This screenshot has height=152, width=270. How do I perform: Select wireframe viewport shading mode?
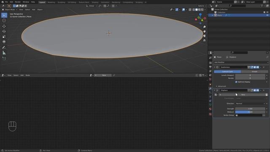[x=194, y=10]
